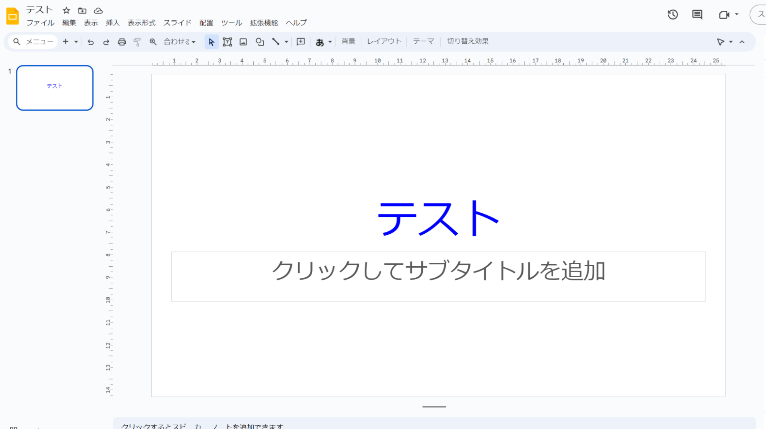This screenshot has height=429, width=766.
Task: Click the add comment toolbar icon
Action: (x=301, y=42)
